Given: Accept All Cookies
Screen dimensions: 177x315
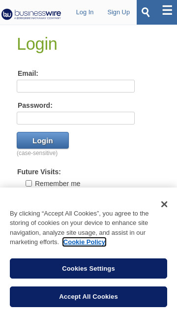Looking at the screenshot, I should [x=88, y=297].
